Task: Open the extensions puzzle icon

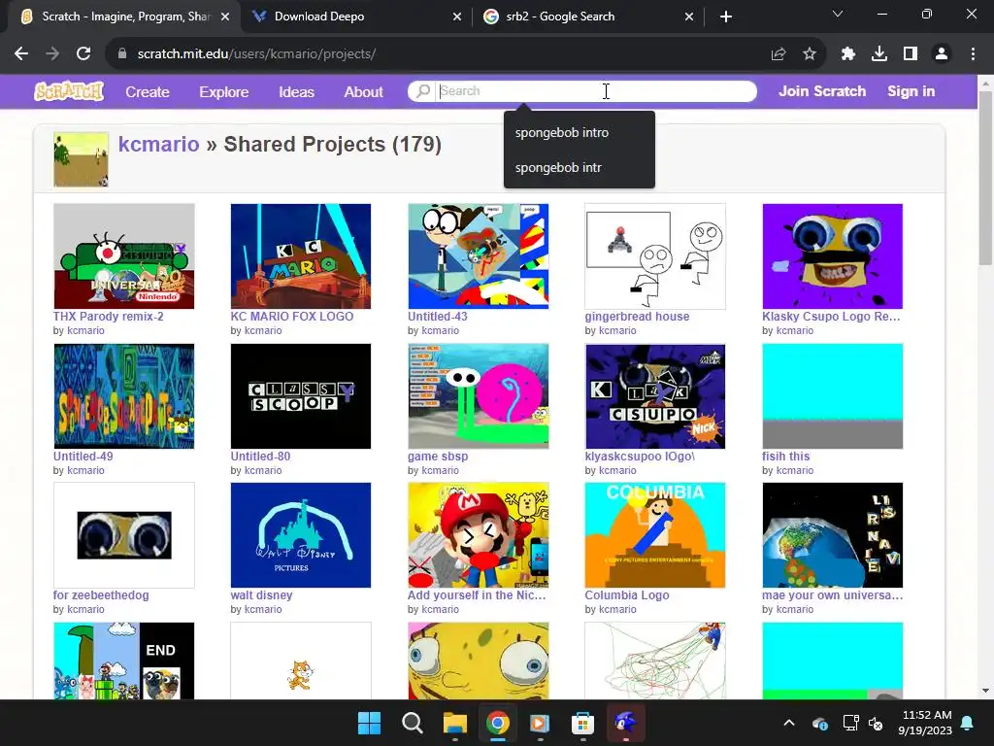Action: pyautogui.click(x=848, y=54)
